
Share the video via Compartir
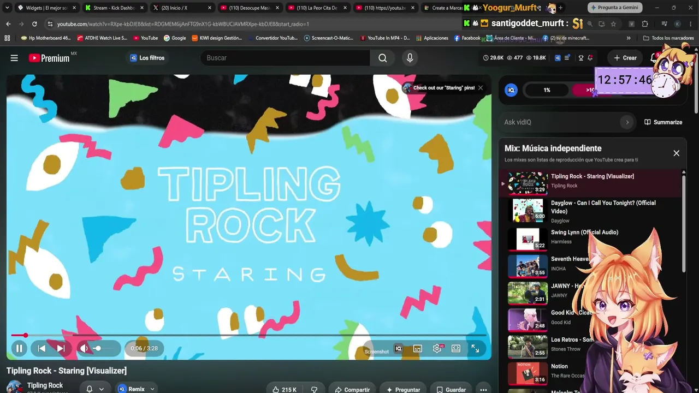(352, 390)
